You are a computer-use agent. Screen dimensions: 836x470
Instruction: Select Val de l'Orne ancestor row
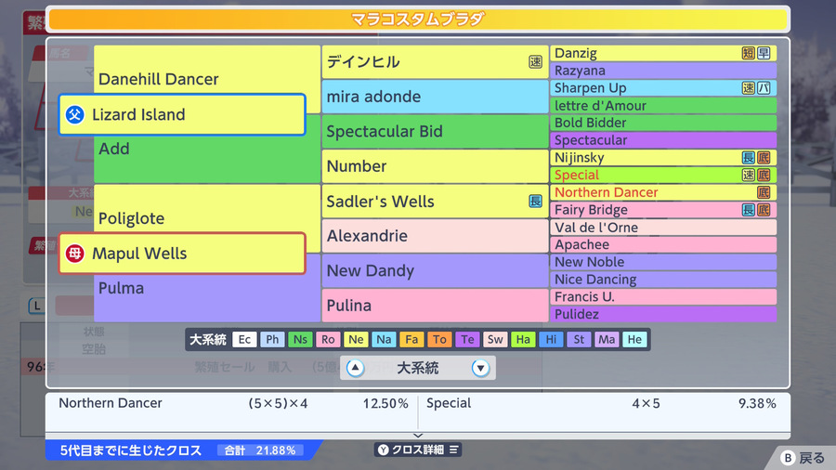[x=663, y=228]
